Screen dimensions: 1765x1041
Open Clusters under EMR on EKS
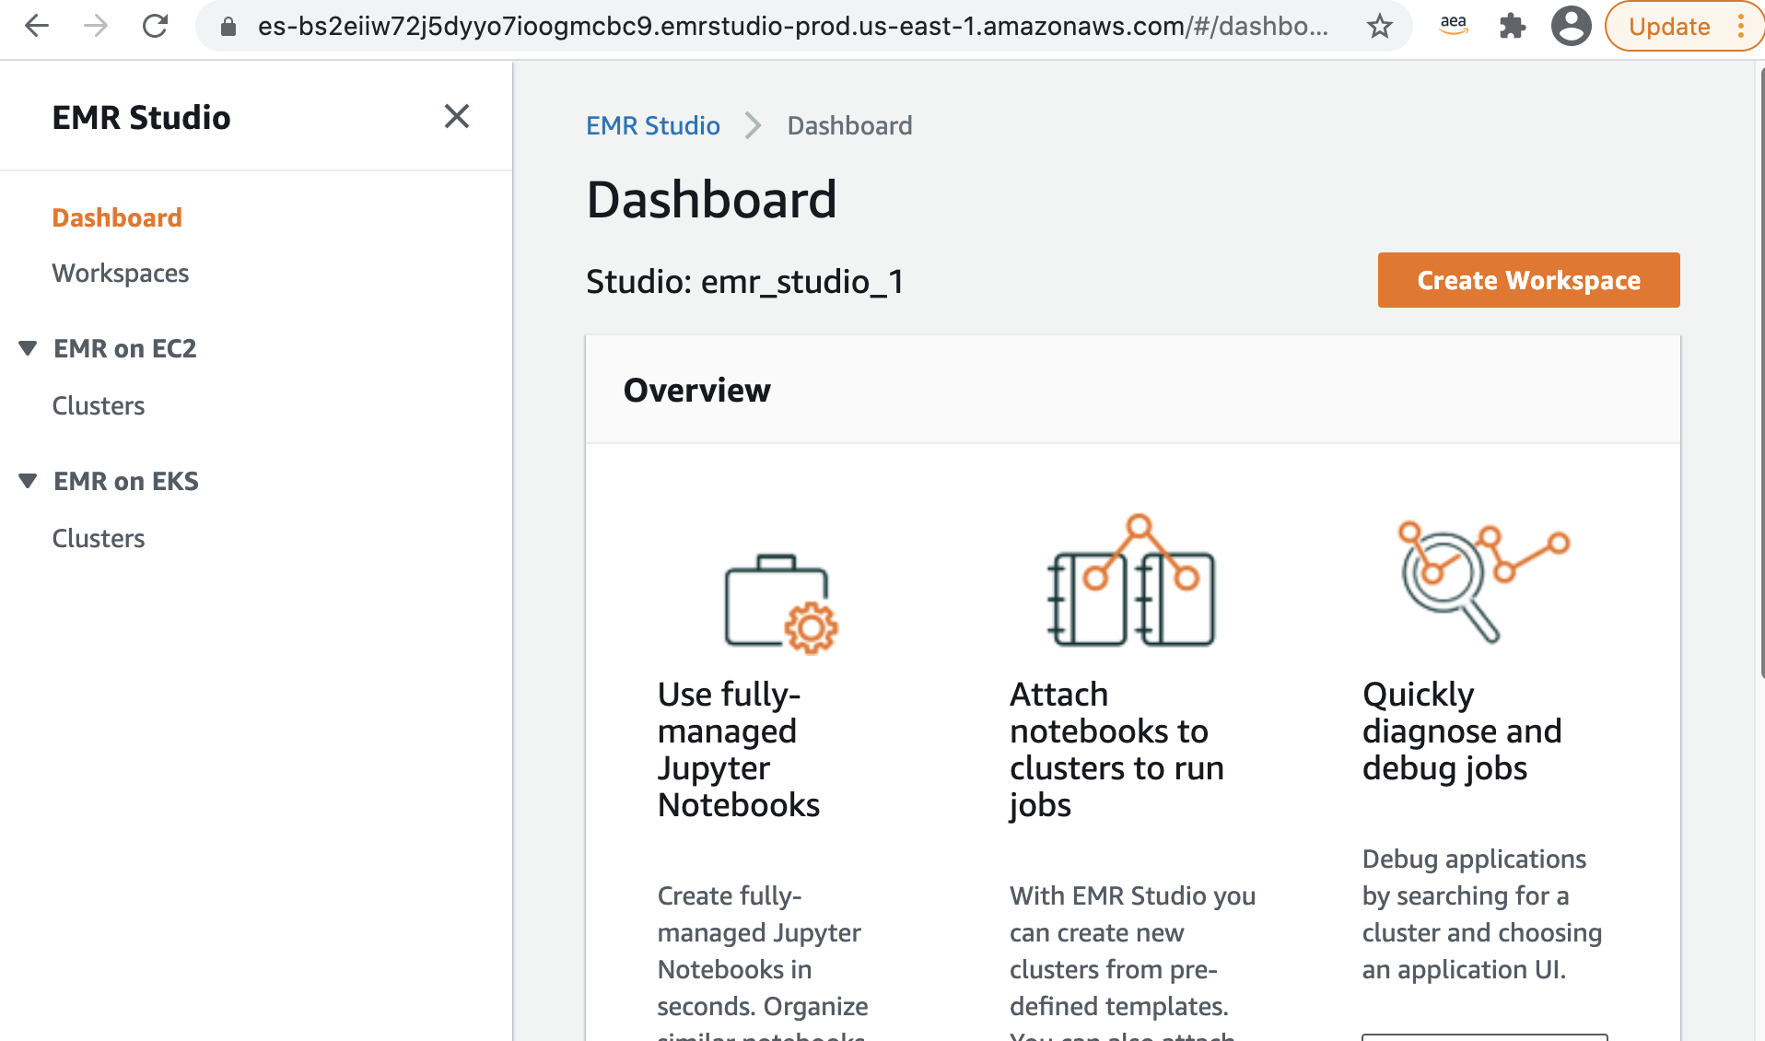click(x=99, y=538)
